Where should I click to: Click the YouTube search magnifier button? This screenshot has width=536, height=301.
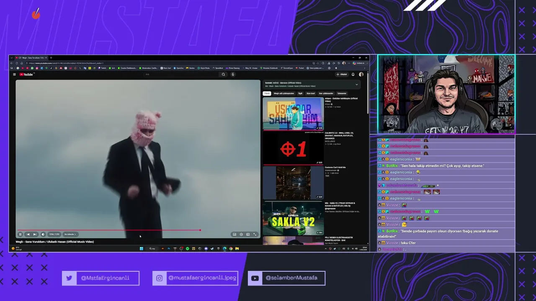(223, 74)
